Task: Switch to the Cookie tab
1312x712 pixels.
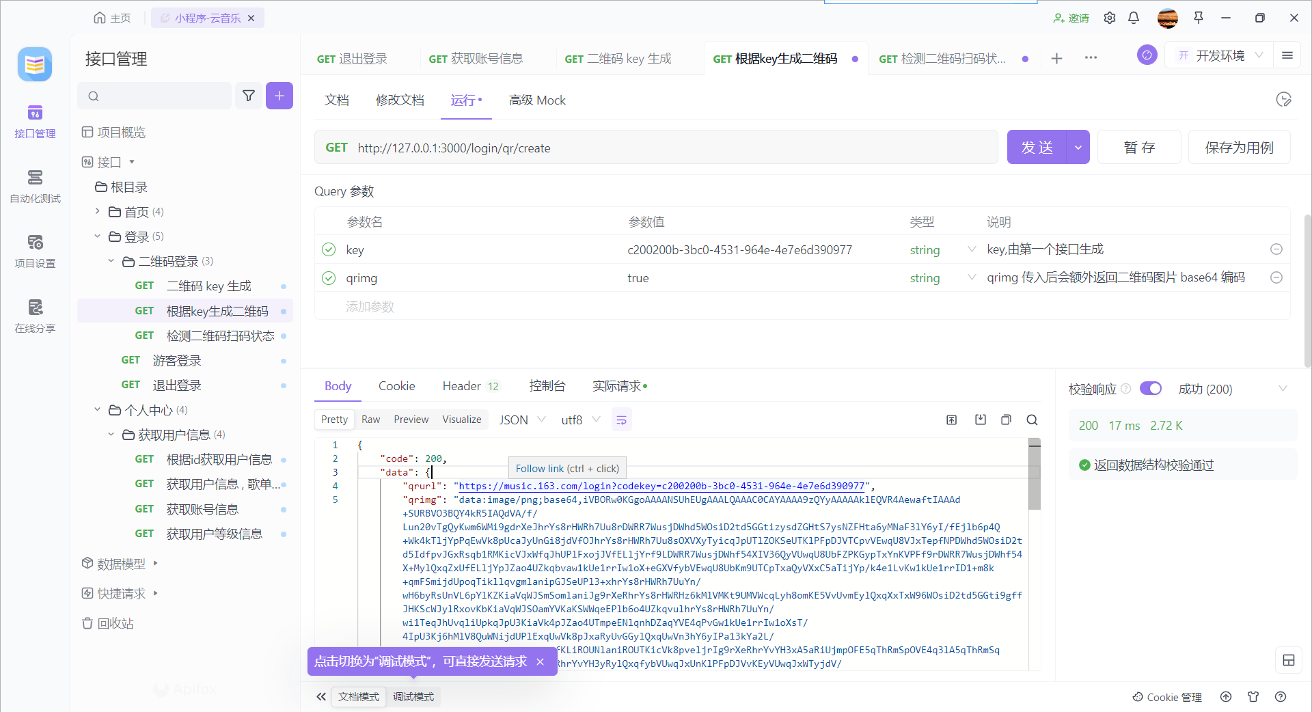Action: tap(396, 385)
